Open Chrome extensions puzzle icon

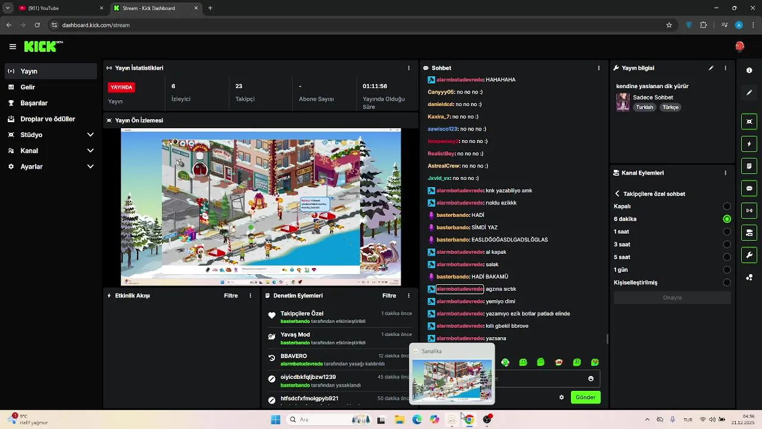point(704,25)
